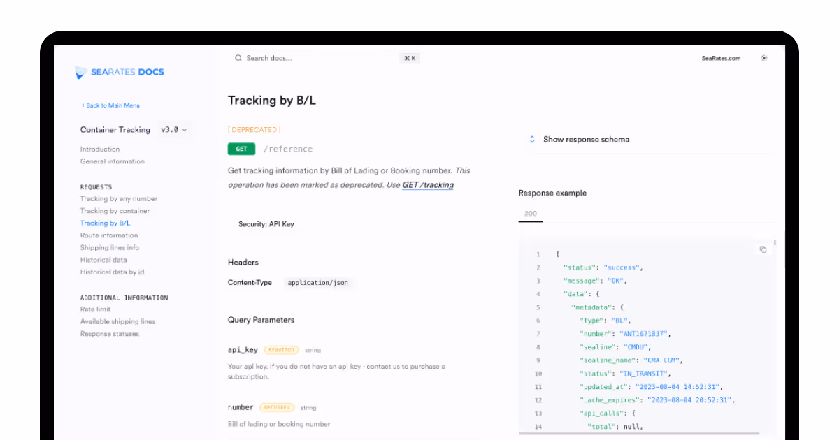Focus the Search docs field
This screenshot has width=839, height=440.
pos(326,59)
